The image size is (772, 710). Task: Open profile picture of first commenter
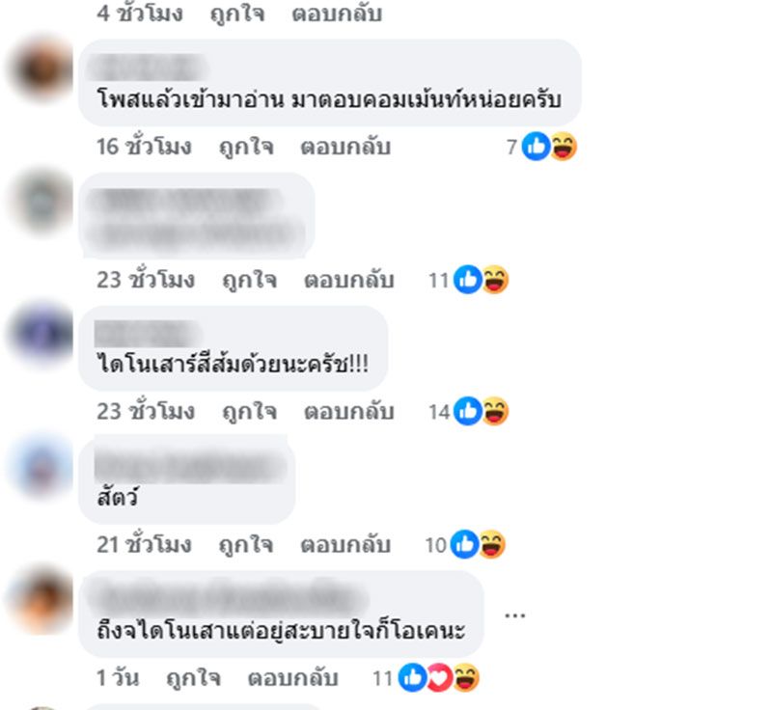tap(41, 68)
